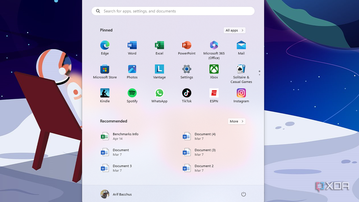Screen dimensions: 359x202
Task: Focus the Search for apps, settings, and documents box
Action: coord(173,11)
